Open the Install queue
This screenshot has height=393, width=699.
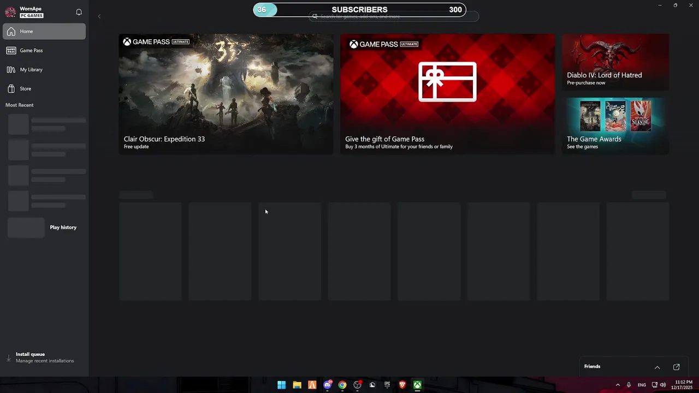coord(44,358)
